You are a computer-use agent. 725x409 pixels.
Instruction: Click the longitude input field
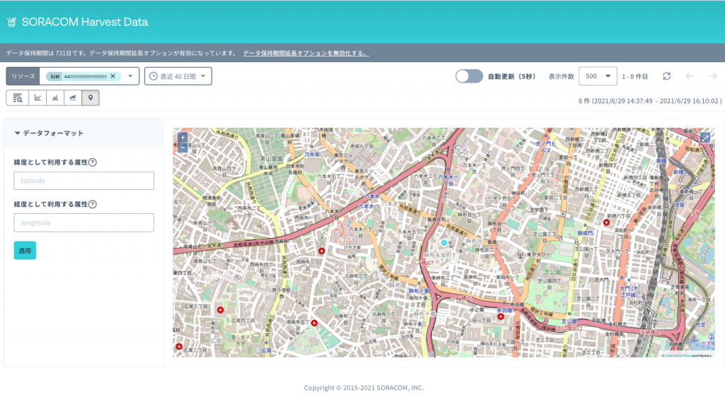[84, 223]
